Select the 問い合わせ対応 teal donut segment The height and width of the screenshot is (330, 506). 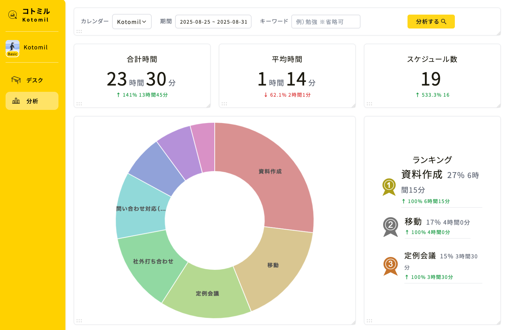141,209
